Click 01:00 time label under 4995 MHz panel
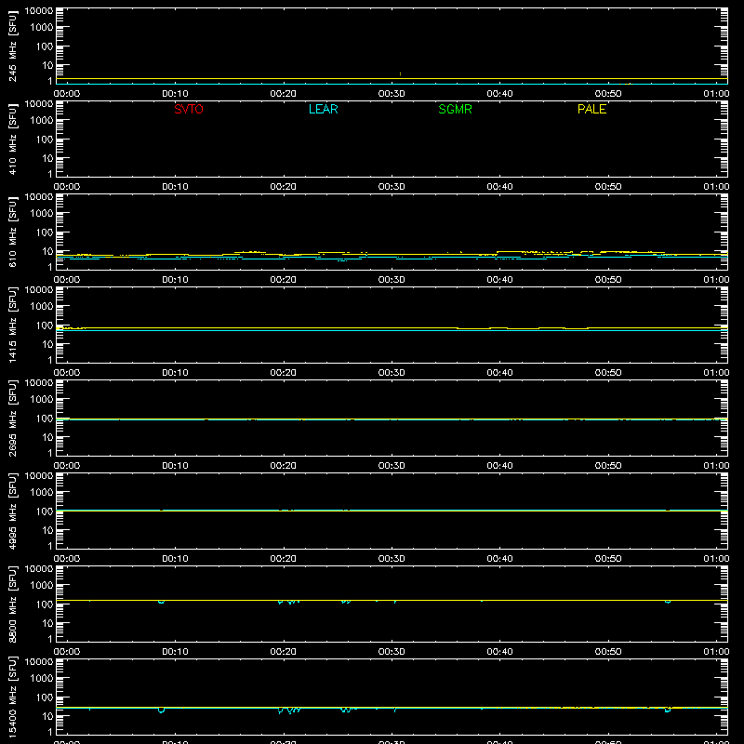This screenshot has width=744, height=744. [716, 559]
